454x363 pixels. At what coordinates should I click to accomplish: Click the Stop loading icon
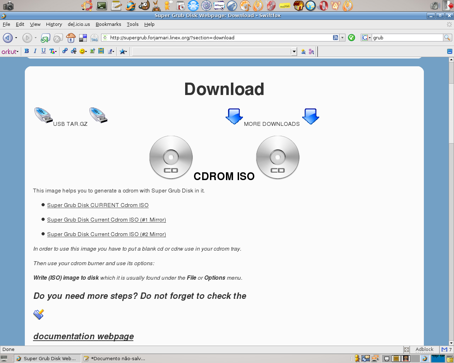click(58, 38)
